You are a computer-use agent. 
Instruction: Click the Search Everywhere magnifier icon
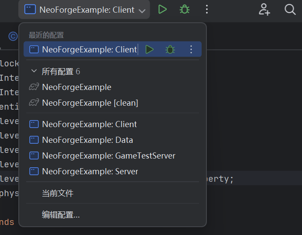tap(290, 9)
